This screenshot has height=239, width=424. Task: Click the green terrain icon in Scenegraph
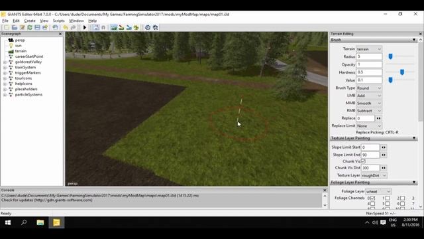11,51
